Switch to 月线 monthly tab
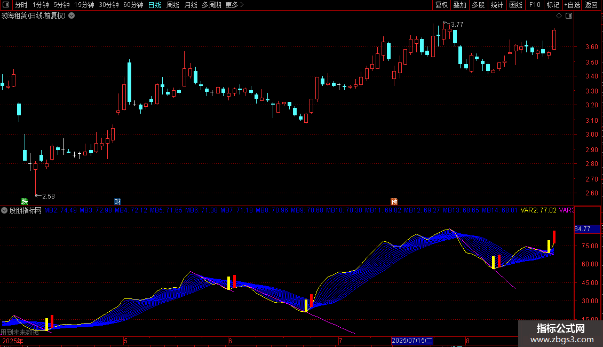The width and height of the screenshot is (603, 347). pos(191,5)
